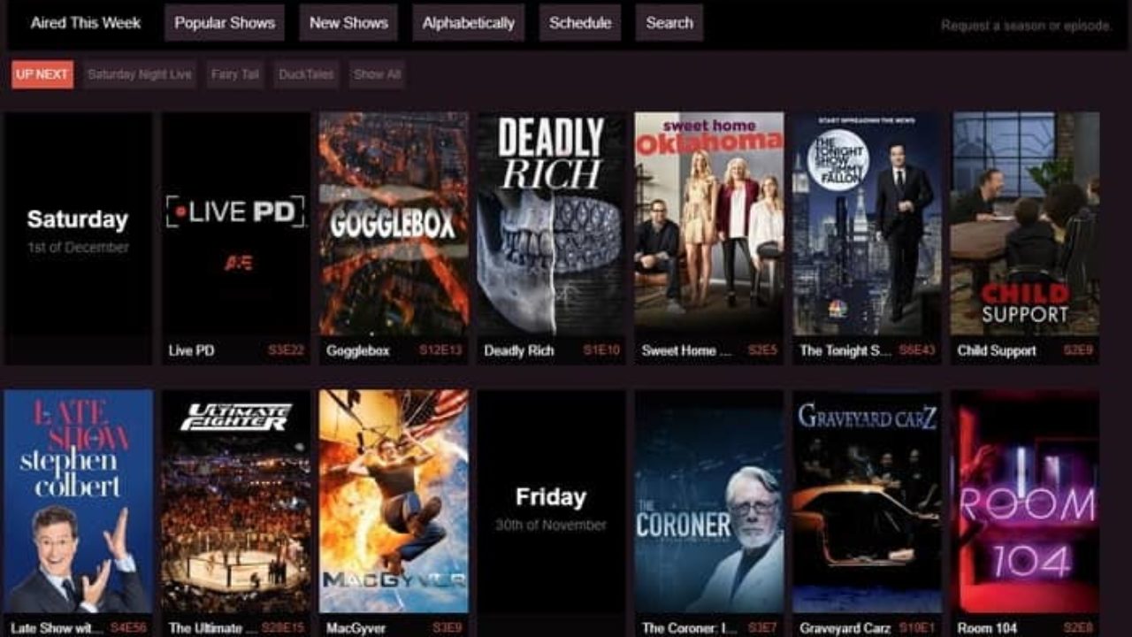The image size is (1132, 637).
Task: Click the 'The Coroner: I...' title caption
Action: pyautogui.click(x=688, y=628)
